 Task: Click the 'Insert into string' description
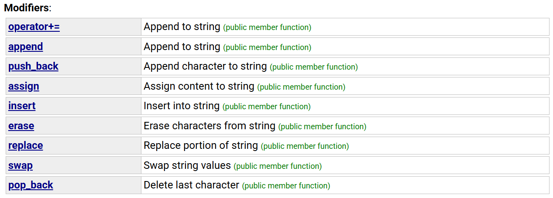182,106
